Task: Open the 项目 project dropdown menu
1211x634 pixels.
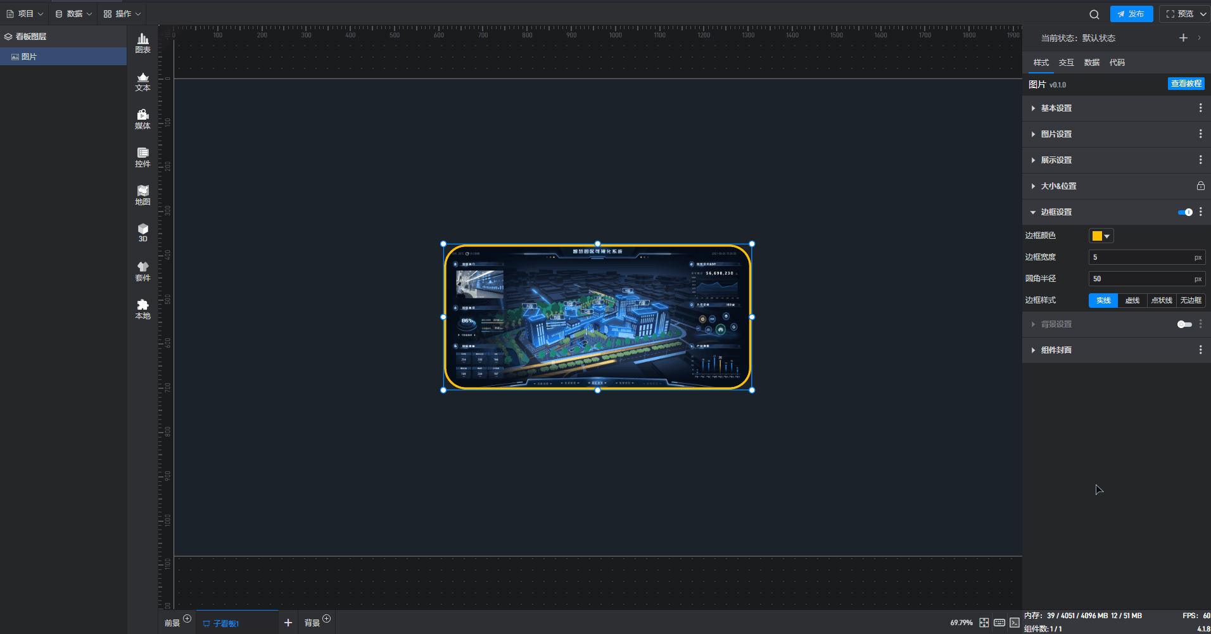Action: coord(25,13)
